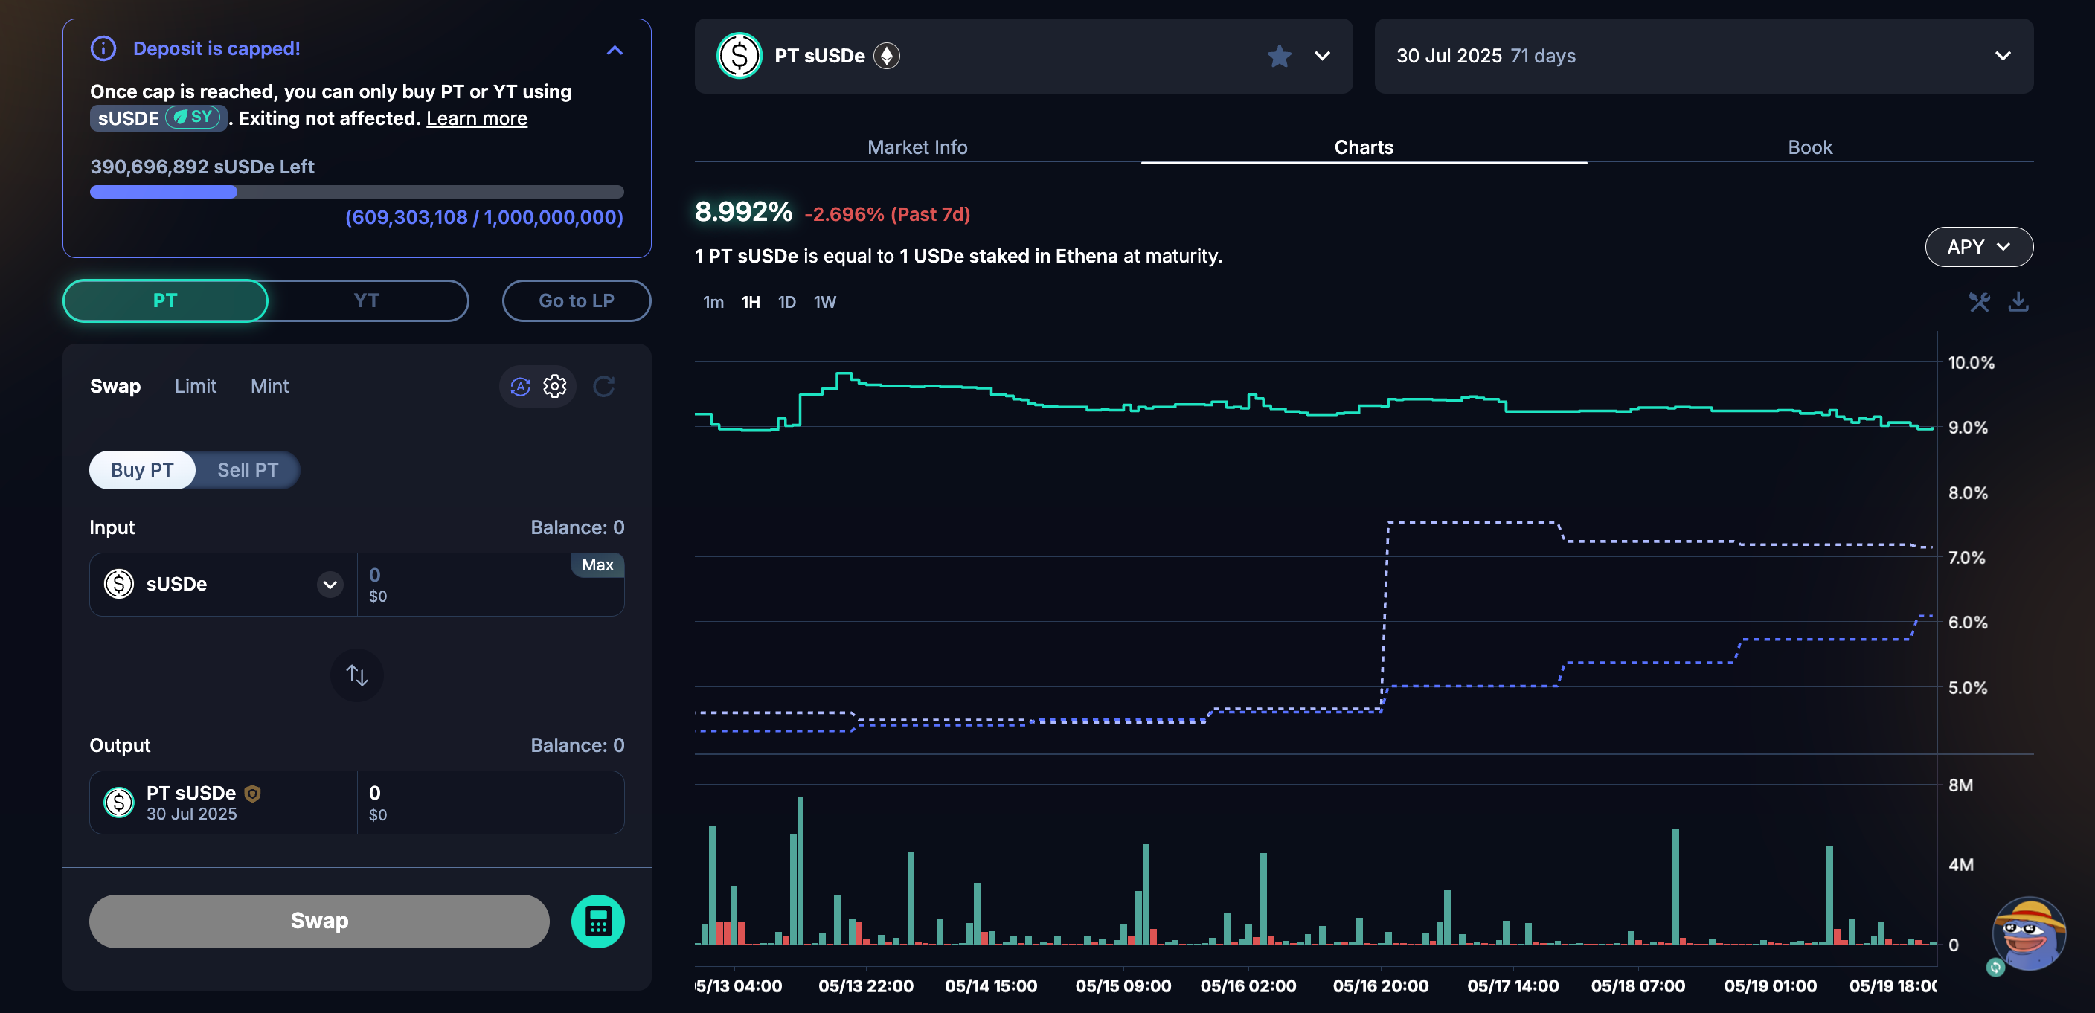
Task: Click the Input Balance: 0 label
Action: [577, 527]
